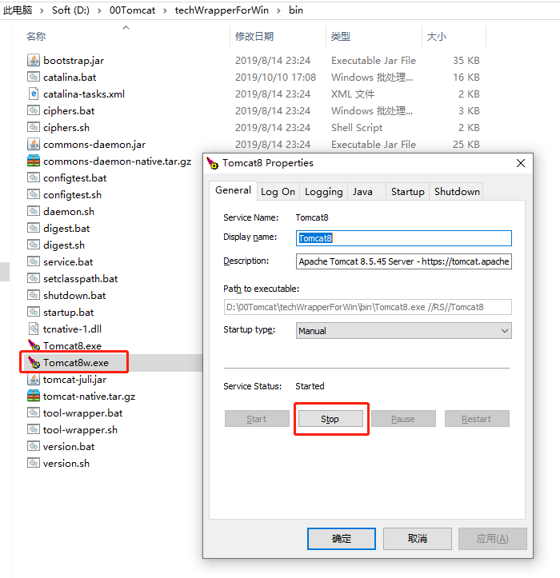The height and width of the screenshot is (578, 560).
Task: Click the catalina.bat file icon
Action: pos(34,77)
